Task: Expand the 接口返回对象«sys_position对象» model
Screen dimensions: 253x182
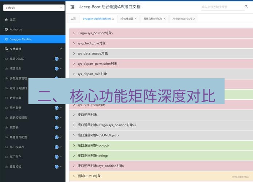Action: coord(161,166)
